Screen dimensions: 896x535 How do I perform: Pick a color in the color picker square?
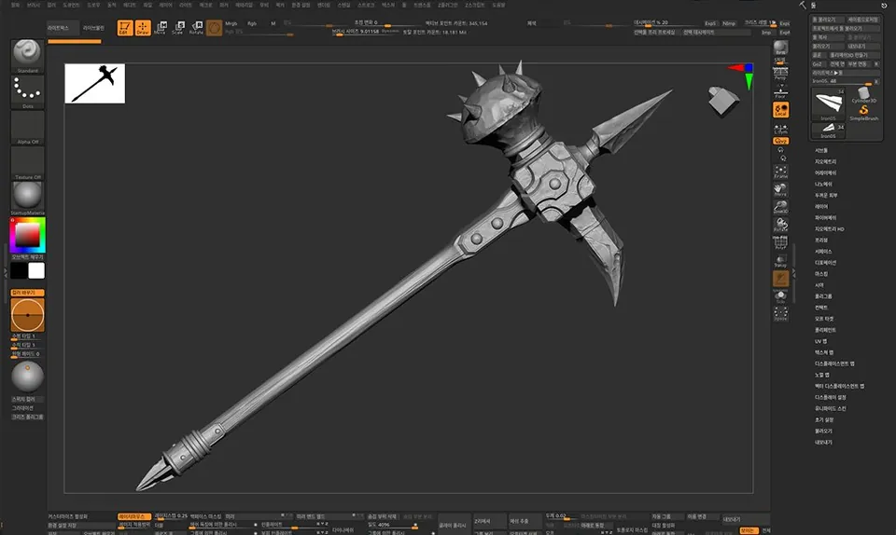27,235
